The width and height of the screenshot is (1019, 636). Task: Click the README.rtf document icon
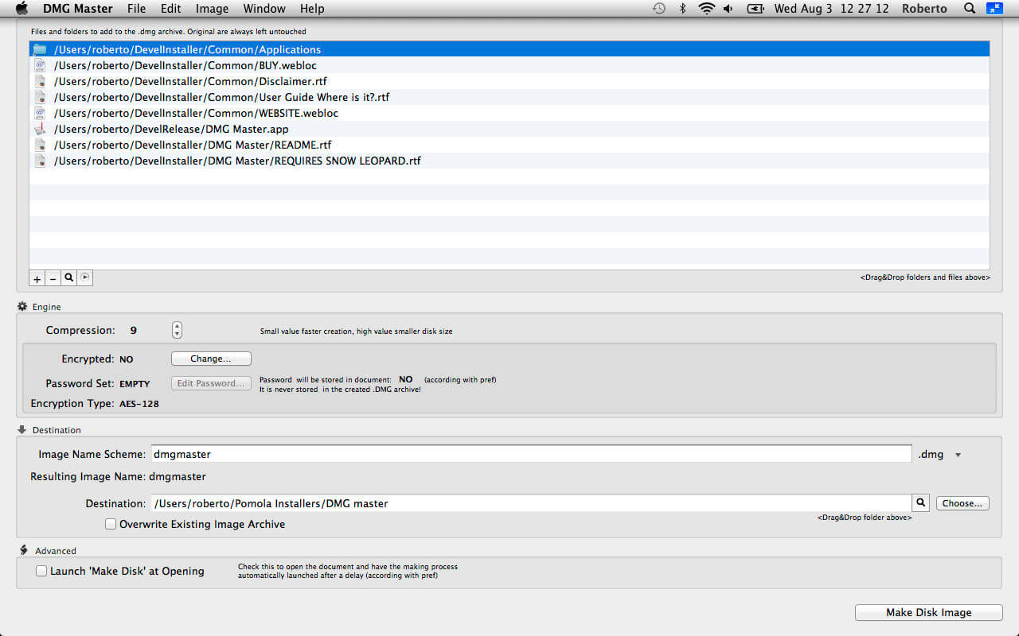coord(40,145)
